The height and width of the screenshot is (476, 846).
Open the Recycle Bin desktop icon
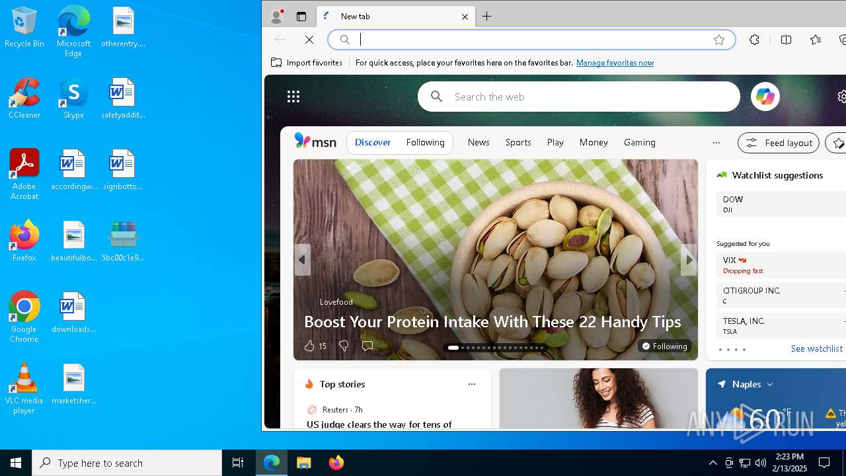(x=24, y=28)
